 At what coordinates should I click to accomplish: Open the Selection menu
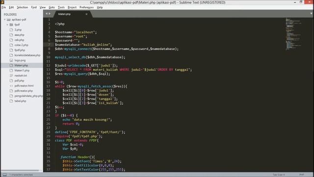22,7
